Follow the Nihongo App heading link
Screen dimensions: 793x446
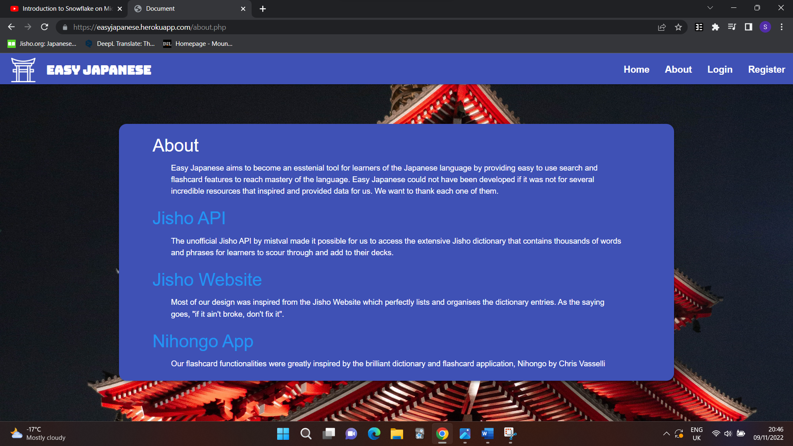pos(203,341)
